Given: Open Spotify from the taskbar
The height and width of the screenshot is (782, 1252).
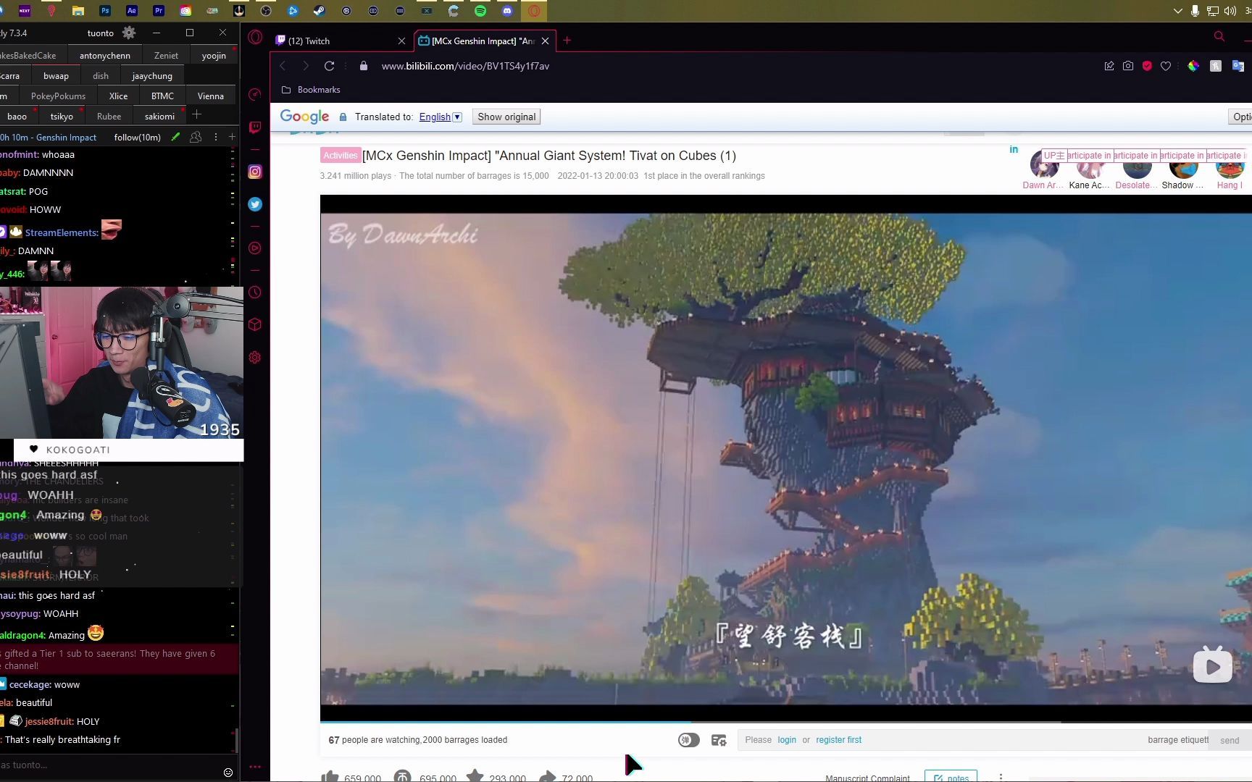Looking at the screenshot, I should tap(480, 11).
